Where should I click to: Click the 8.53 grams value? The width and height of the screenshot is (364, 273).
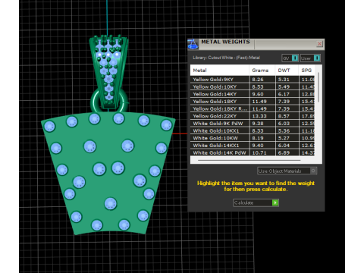[x=258, y=86]
